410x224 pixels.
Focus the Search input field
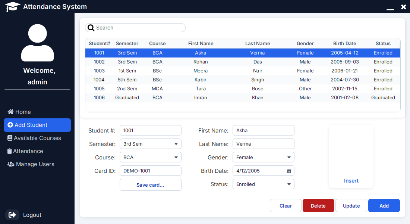[135, 28]
